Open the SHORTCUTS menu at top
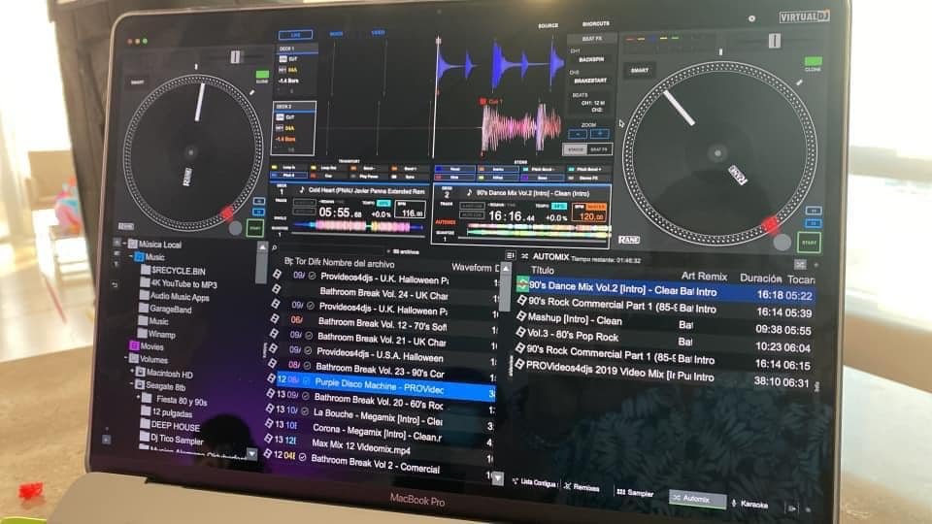 click(595, 23)
